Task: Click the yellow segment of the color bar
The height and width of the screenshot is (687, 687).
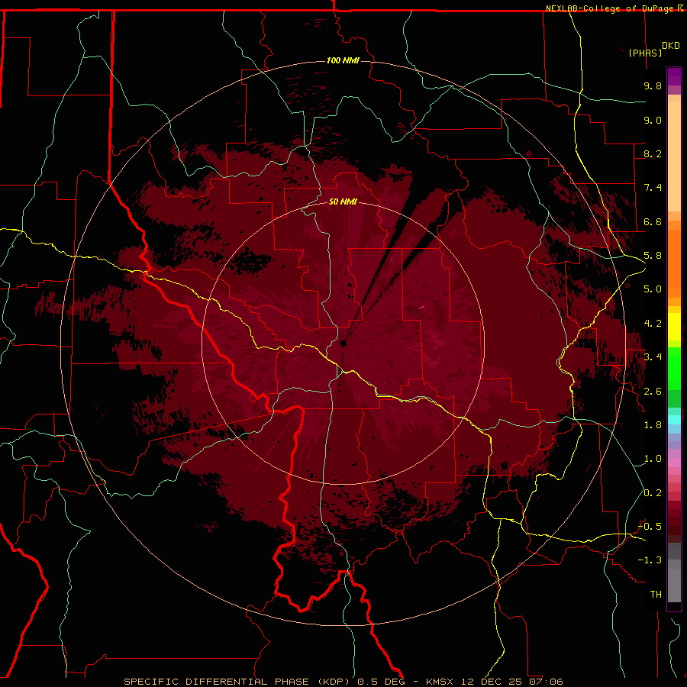Action: 674,327
